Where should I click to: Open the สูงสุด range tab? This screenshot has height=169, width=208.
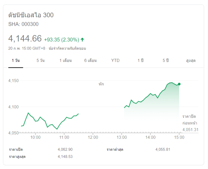[191, 61]
